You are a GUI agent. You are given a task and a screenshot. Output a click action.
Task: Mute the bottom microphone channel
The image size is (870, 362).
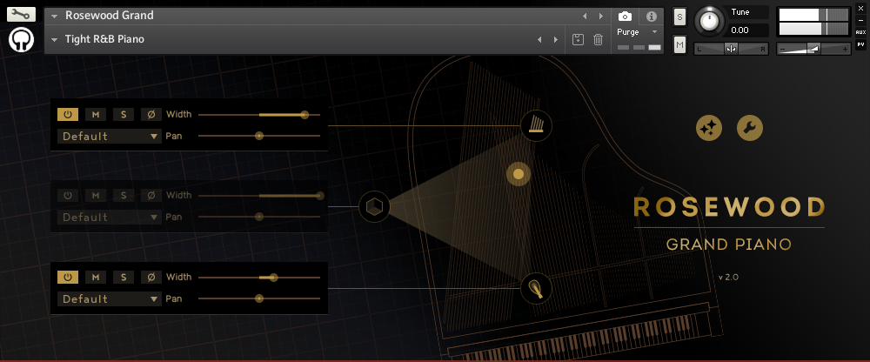[x=96, y=277]
